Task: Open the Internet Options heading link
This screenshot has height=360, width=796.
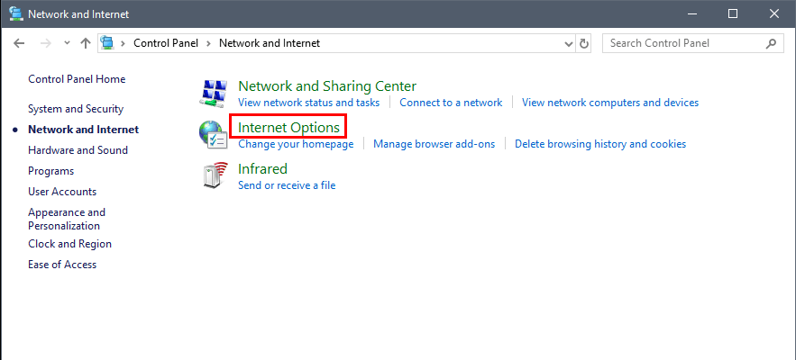Action: coord(288,127)
